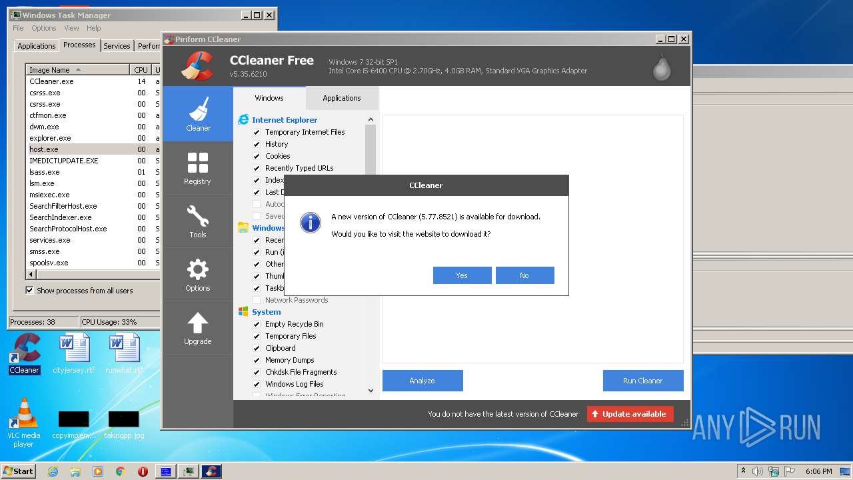This screenshot has width=853, height=480.
Task: Open the CCleaner desktop shortcut
Action: [24, 354]
